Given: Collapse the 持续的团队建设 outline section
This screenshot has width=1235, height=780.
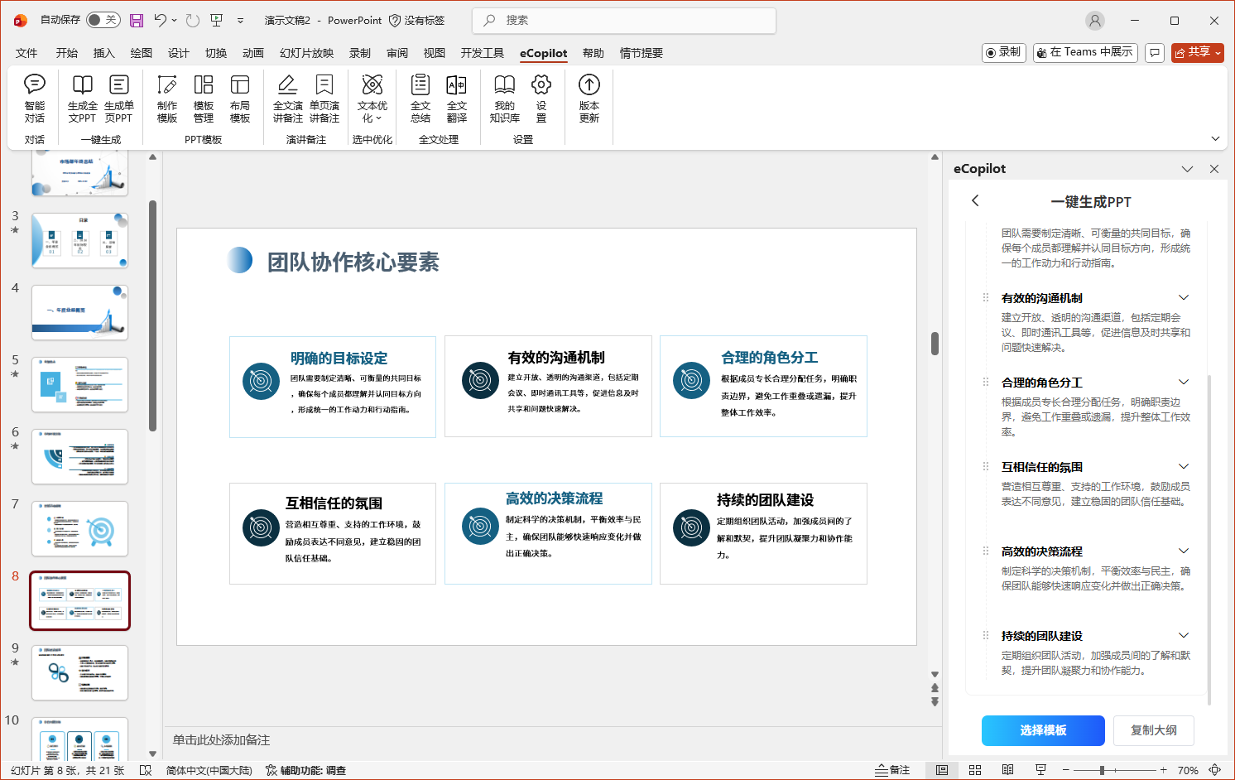Looking at the screenshot, I should [x=1184, y=636].
